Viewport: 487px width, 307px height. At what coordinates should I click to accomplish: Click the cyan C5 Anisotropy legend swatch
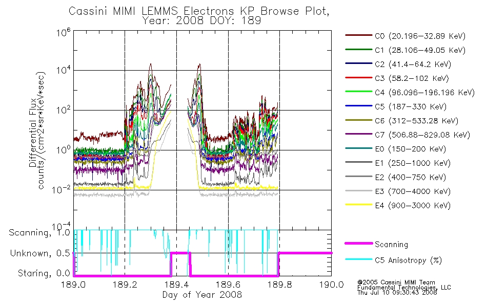pyautogui.click(x=359, y=259)
